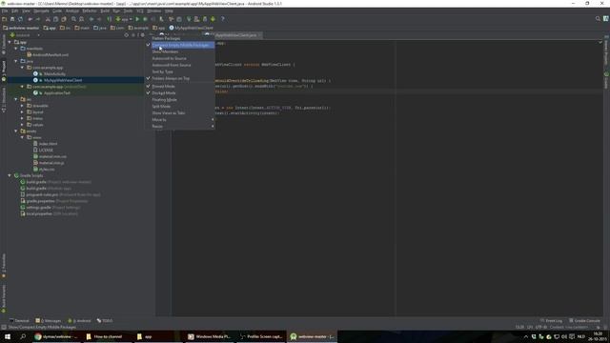
Task: Open the Gradle Console panel
Action: tap(584, 321)
